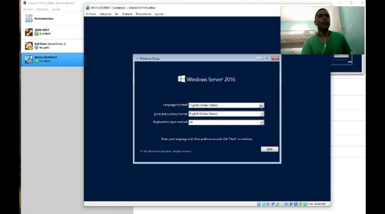Open Máquina menu in VM window

pos(105,14)
